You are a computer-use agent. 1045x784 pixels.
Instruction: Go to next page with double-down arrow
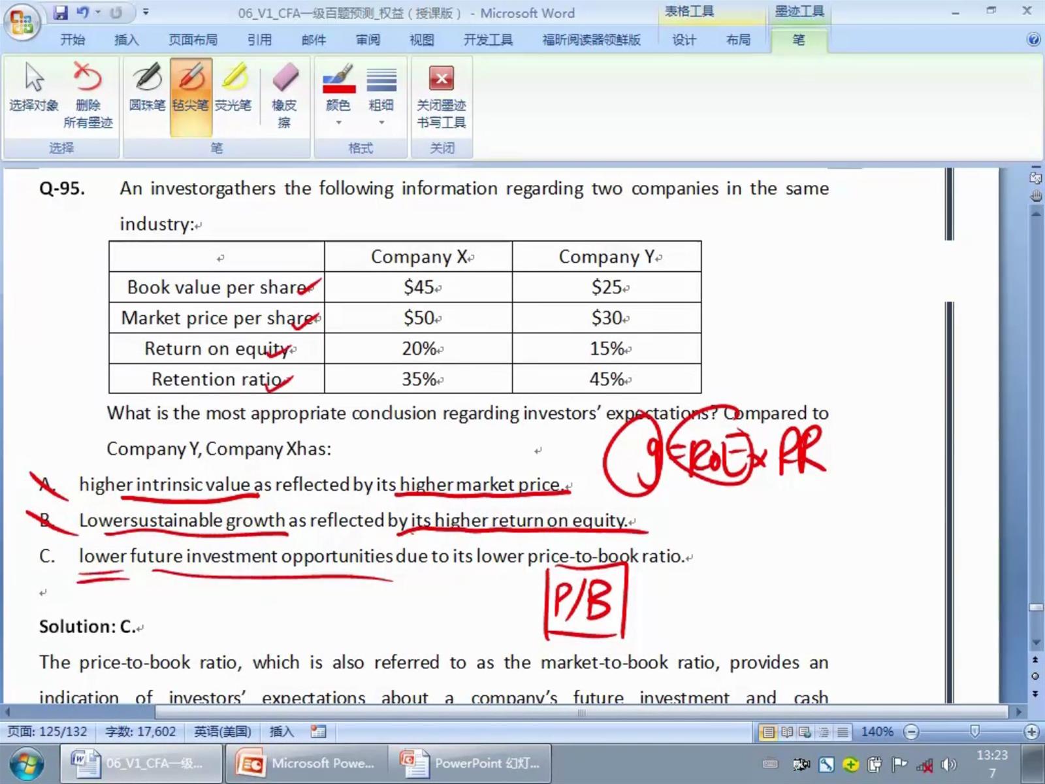(1036, 693)
